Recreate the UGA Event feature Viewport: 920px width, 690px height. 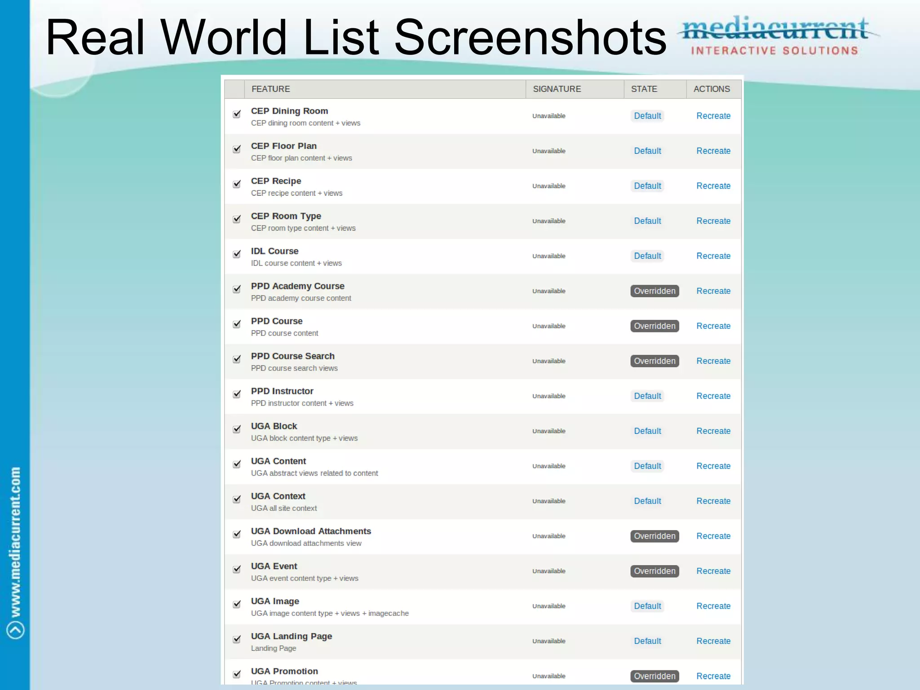pos(713,571)
